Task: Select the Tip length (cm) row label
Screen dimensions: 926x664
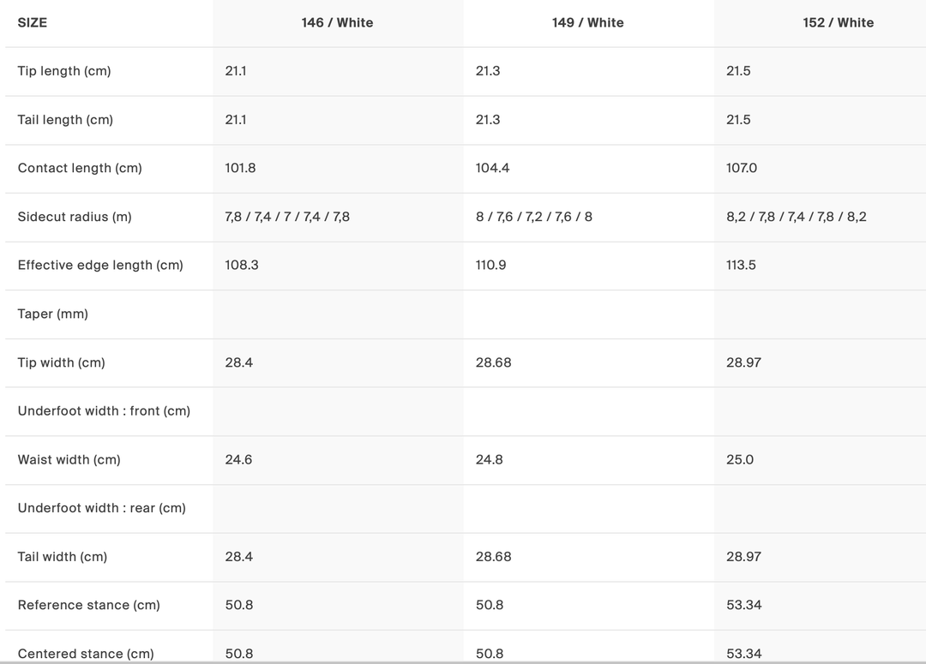Action: click(64, 71)
